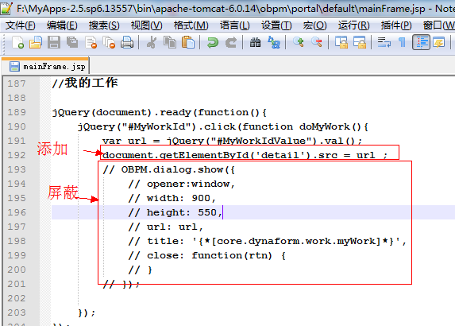
Task: Toggle synchronized vertical scrolling icon
Action: point(341,42)
